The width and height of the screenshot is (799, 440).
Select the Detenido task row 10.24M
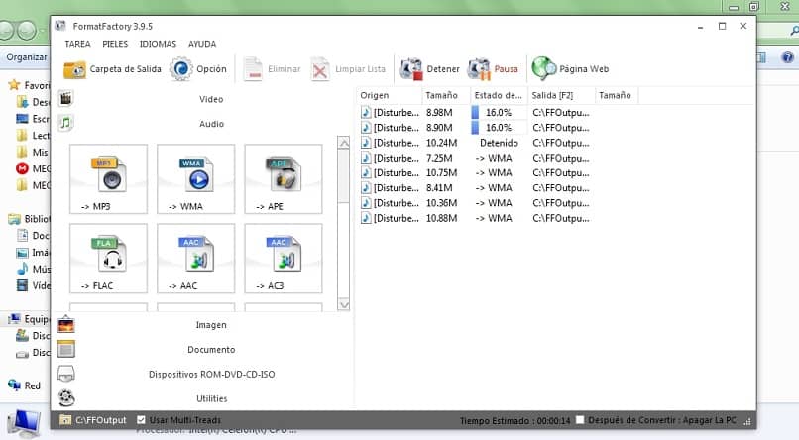pyautogui.click(x=475, y=143)
